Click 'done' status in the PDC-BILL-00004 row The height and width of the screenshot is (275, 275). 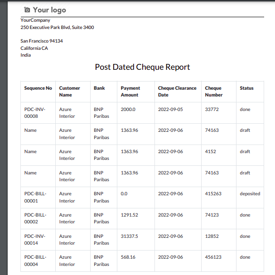click(x=245, y=257)
